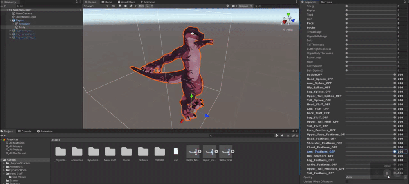
Task: Expand the DynamicBone folder arrow
Action: [x=4, y=170]
